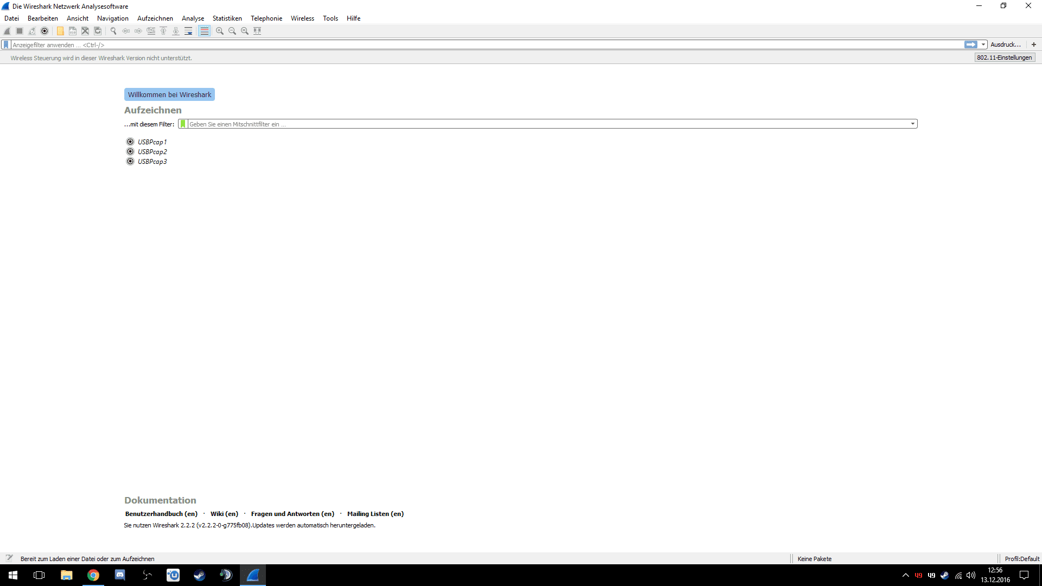Go to next packet arrow icon
Screen dimensions: 1042x586
click(138, 31)
